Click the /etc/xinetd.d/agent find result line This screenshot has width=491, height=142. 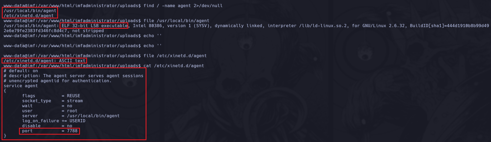pos(29,16)
